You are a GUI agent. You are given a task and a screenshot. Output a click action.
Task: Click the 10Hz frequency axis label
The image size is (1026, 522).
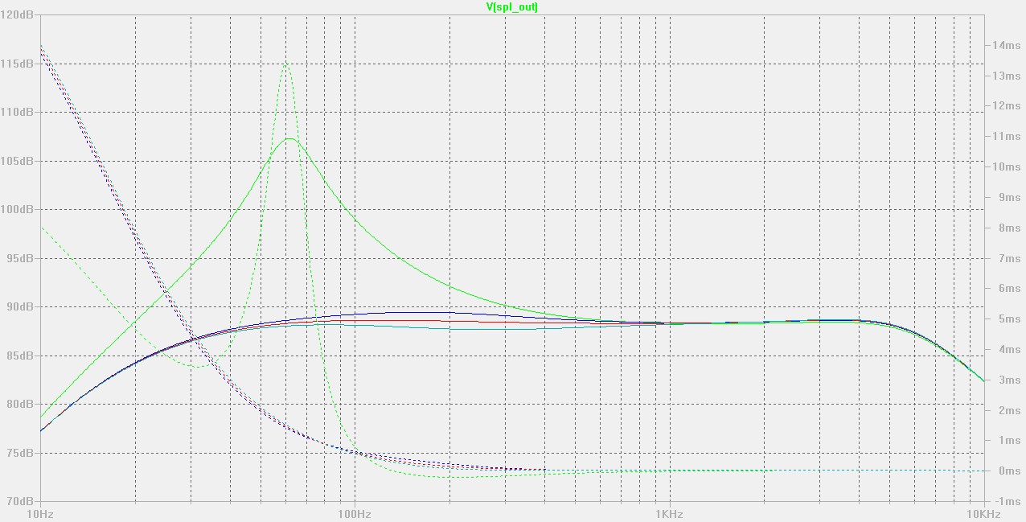tap(40, 513)
